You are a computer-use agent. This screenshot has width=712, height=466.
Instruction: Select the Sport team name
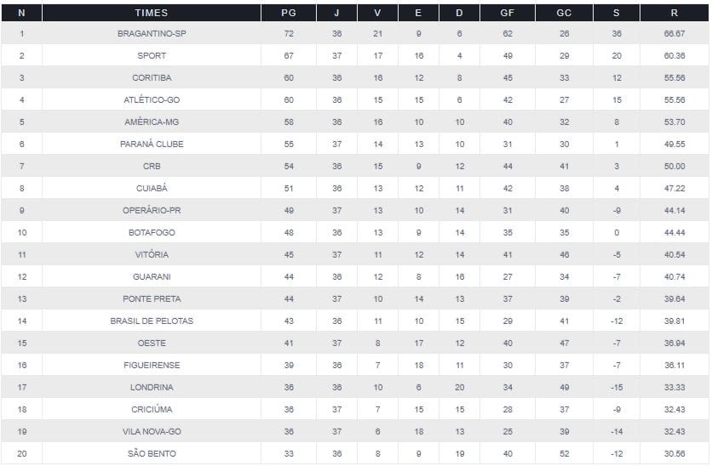pos(152,56)
